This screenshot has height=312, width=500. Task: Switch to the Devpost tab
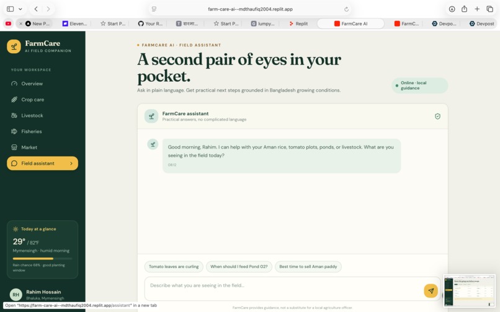click(x=482, y=24)
